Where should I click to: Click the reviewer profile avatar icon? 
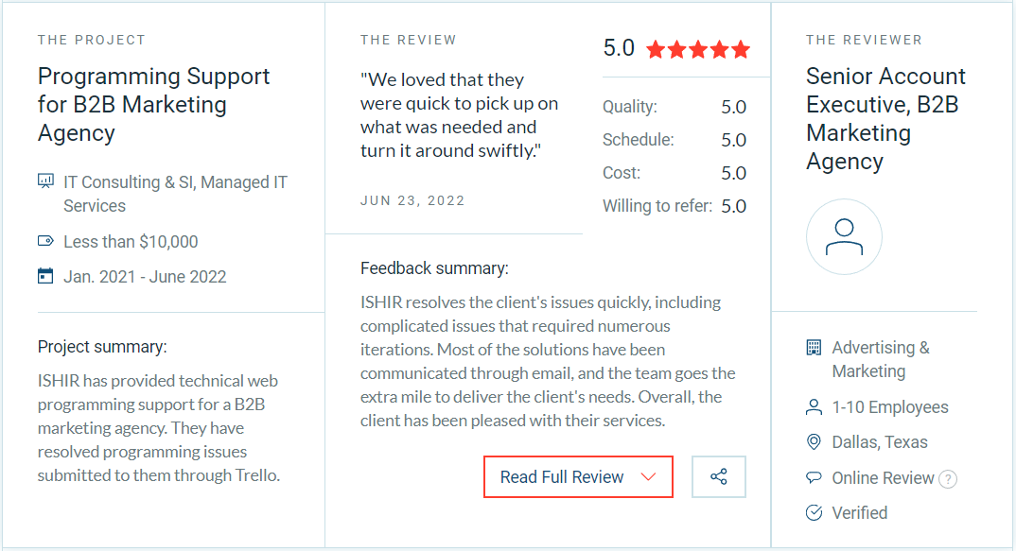[844, 237]
